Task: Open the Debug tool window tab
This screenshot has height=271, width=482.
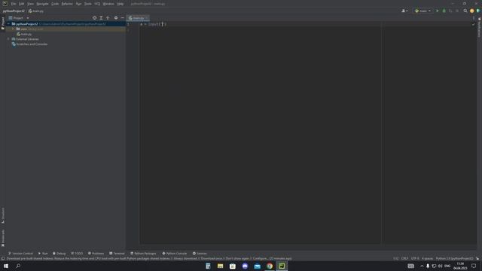Action: tap(59, 254)
